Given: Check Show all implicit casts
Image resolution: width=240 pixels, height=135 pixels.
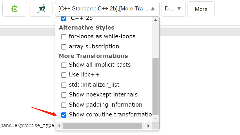Looking at the screenshot, I should (x=64, y=65).
